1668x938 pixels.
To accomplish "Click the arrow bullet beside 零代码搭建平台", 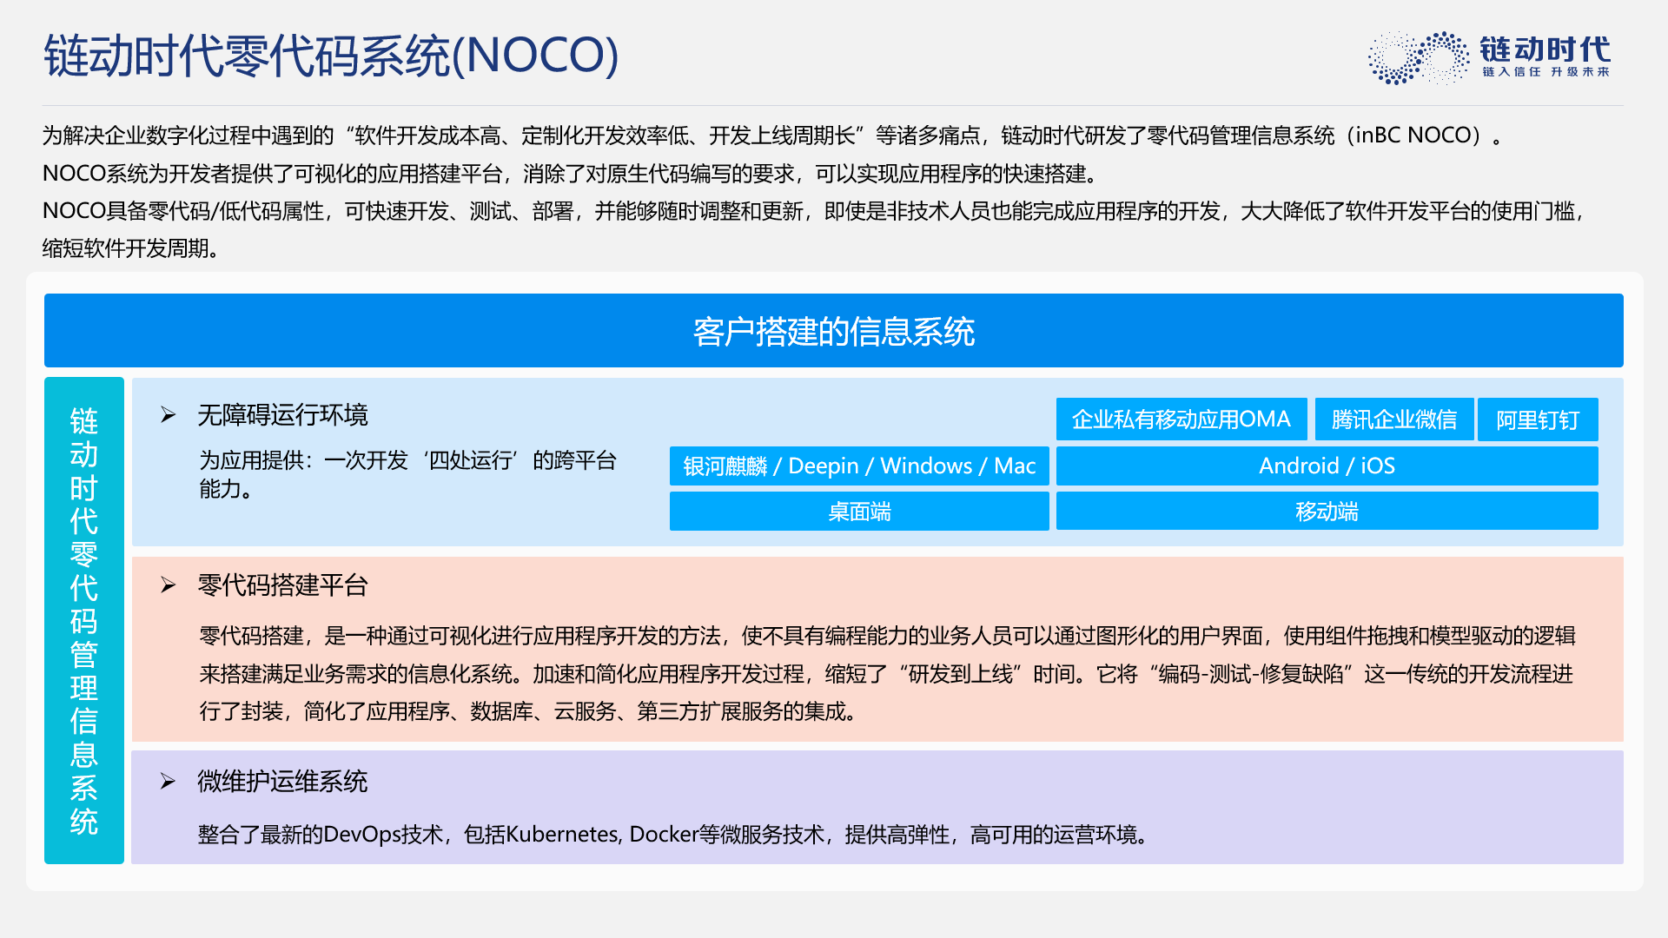I will coord(168,585).
